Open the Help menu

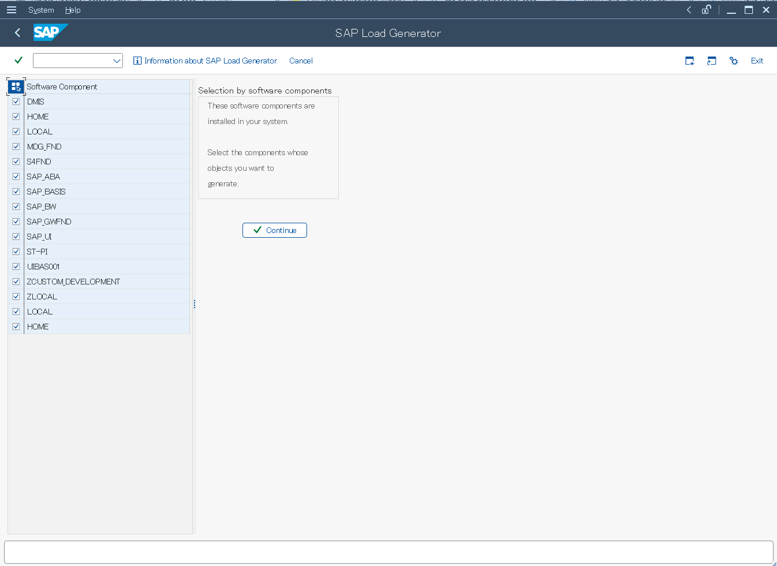(x=73, y=10)
